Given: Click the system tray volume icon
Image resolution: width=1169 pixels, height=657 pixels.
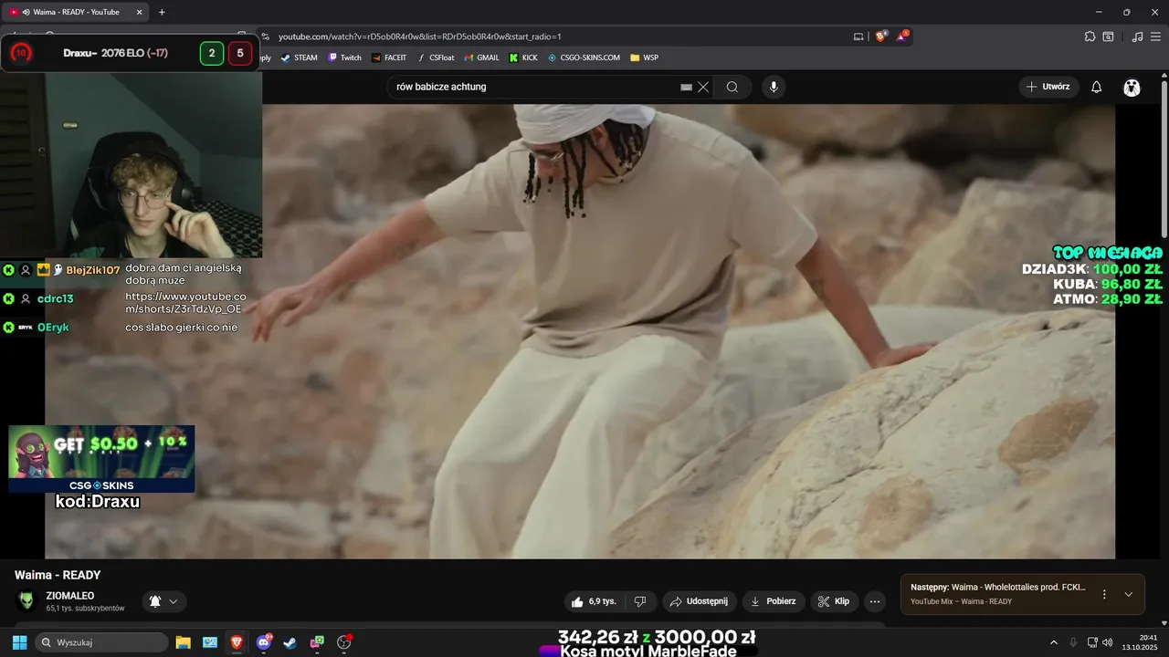Looking at the screenshot, I should 1107,642.
